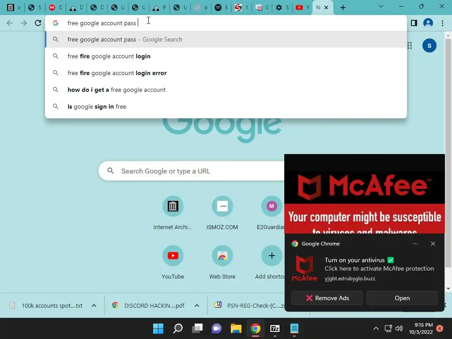Image resolution: width=452 pixels, height=339 pixels.
Task: Choose 'free fire google account login' suggestion
Action: coord(226,56)
